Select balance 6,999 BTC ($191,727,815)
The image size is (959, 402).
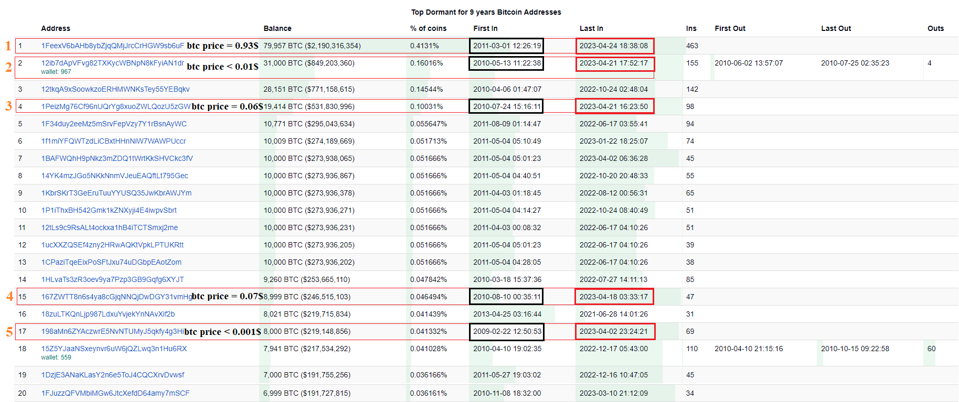307,393
